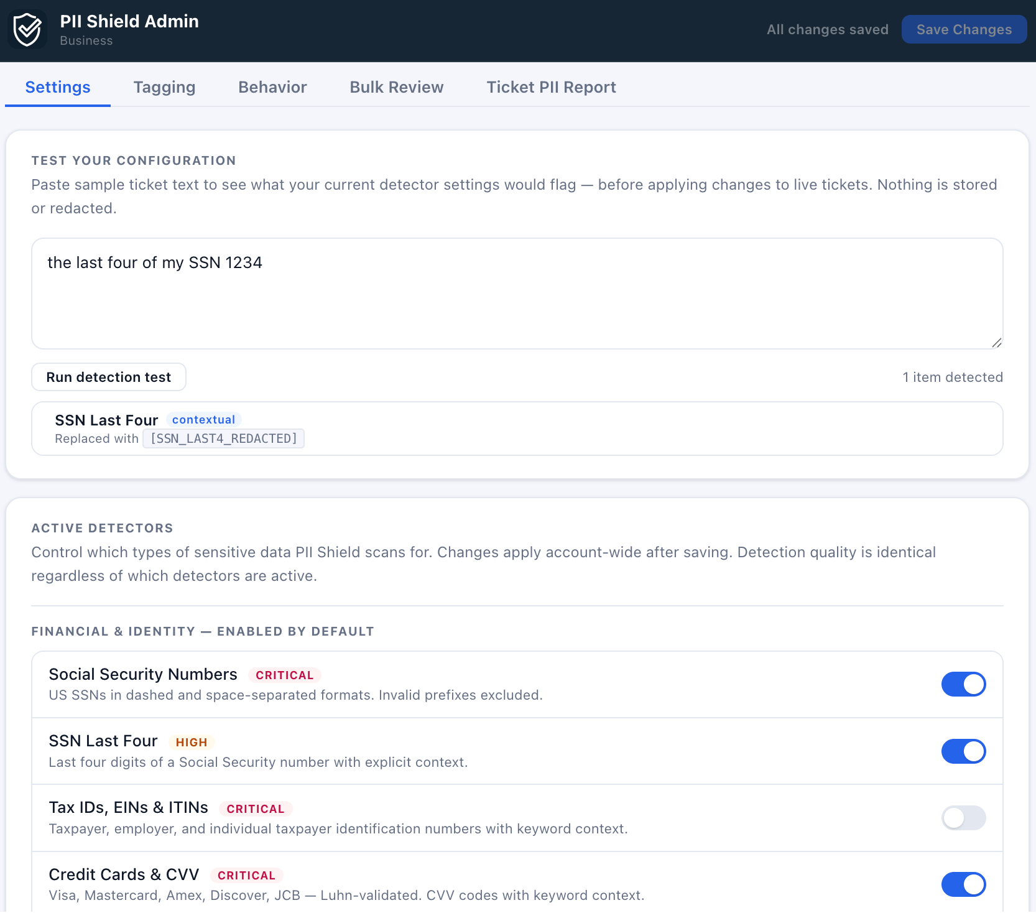Click the 'All changes saved' status text
The width and height of the screenshot is (1036, 913).
(x=827, y=29)
